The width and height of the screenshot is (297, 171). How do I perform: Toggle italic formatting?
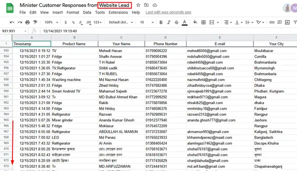pyautogui.click(x=168, y=22)
